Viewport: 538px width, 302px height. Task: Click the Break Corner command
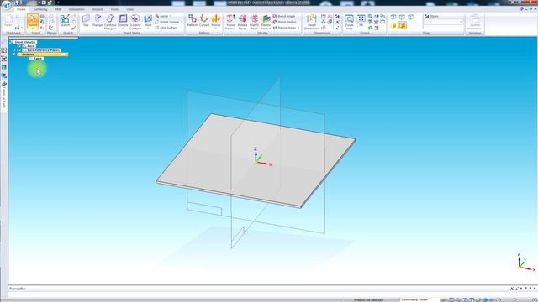[167, 22]
